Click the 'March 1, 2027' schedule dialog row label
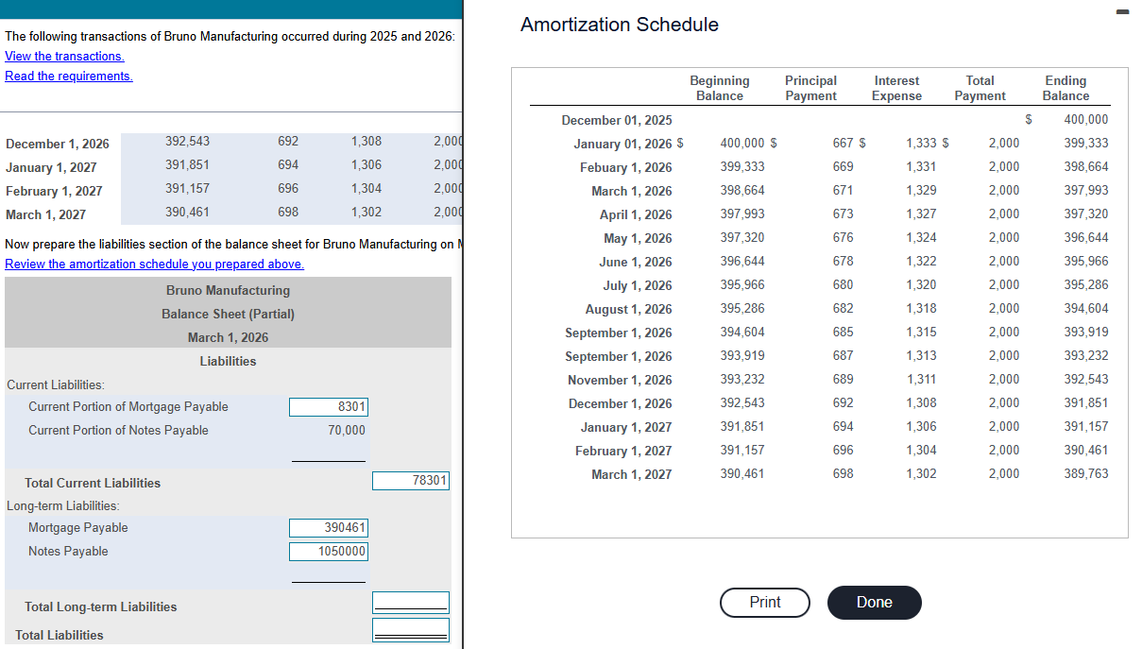The image size is (1142, 649). 632,474
